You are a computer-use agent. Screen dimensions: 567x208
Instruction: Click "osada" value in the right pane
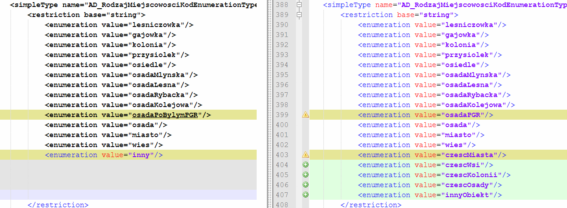[x=456, y=125]
